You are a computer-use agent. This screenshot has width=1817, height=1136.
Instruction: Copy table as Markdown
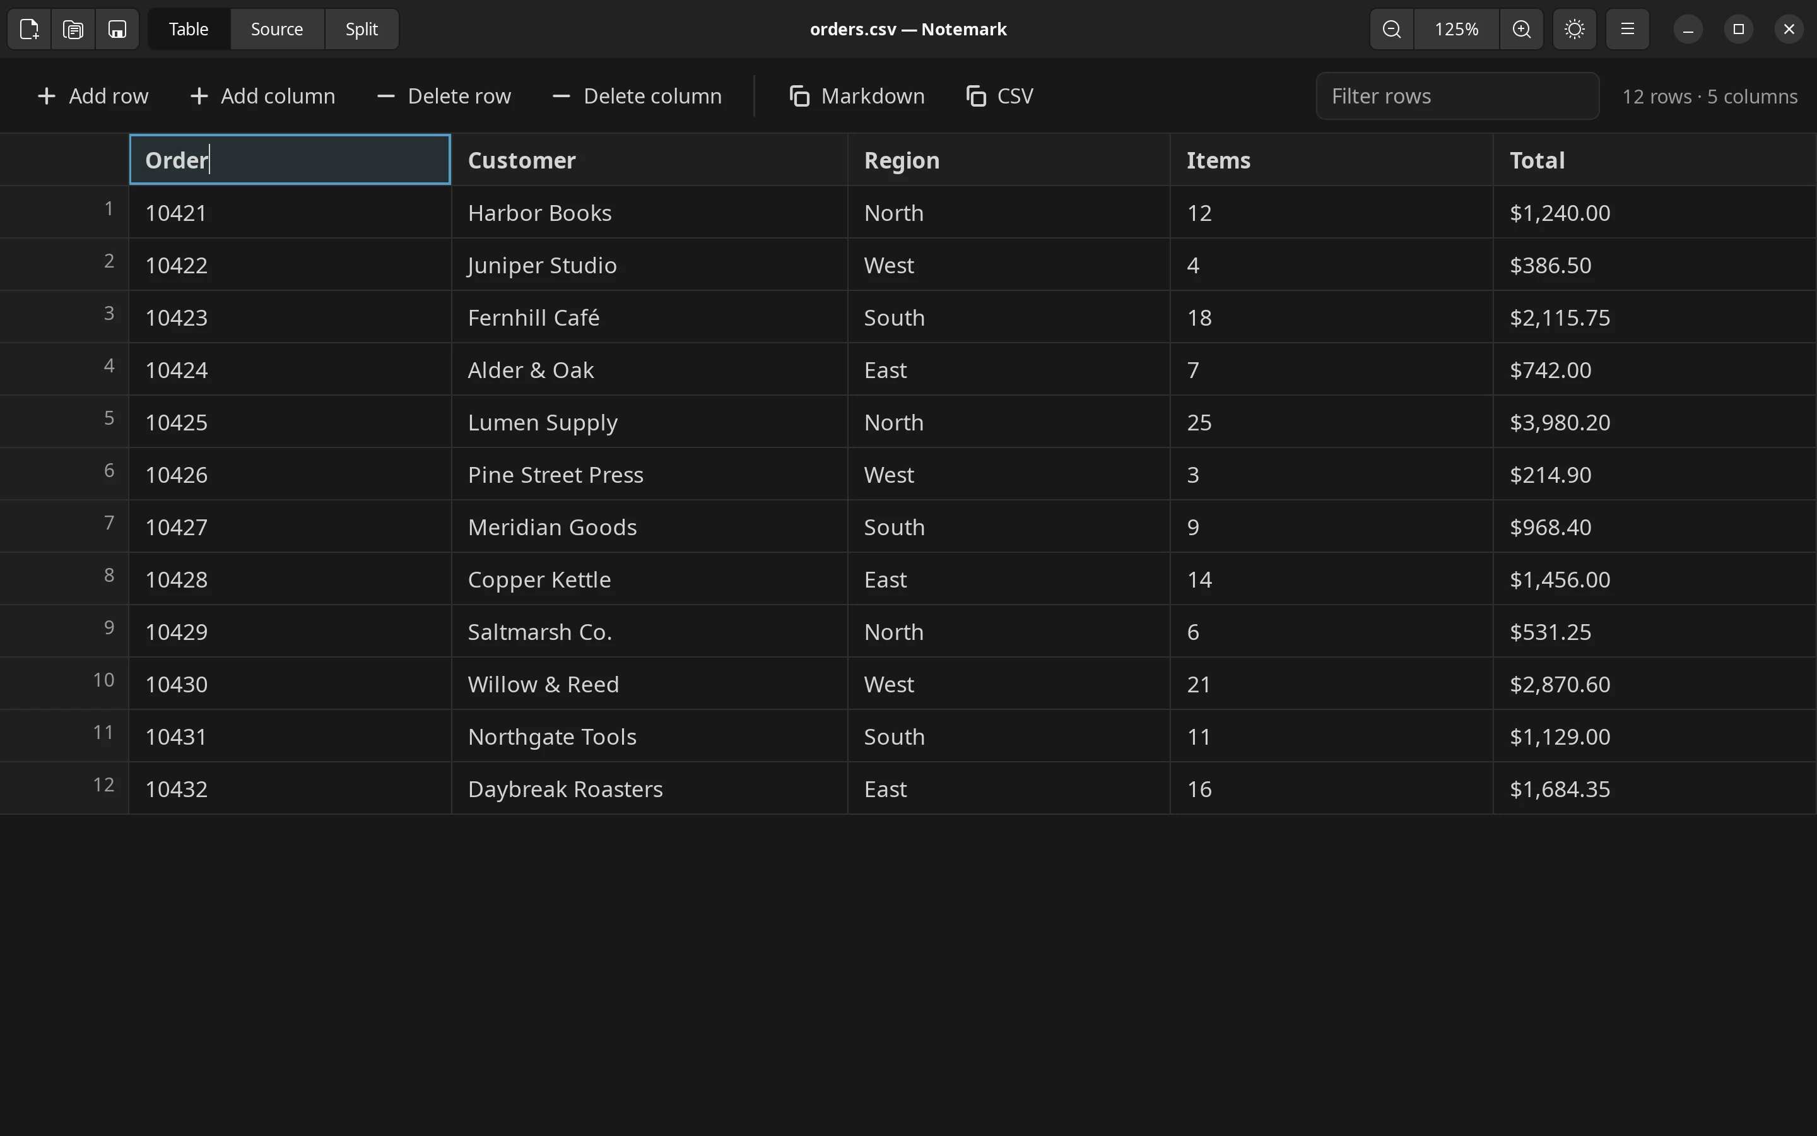[x=857, y=96]
